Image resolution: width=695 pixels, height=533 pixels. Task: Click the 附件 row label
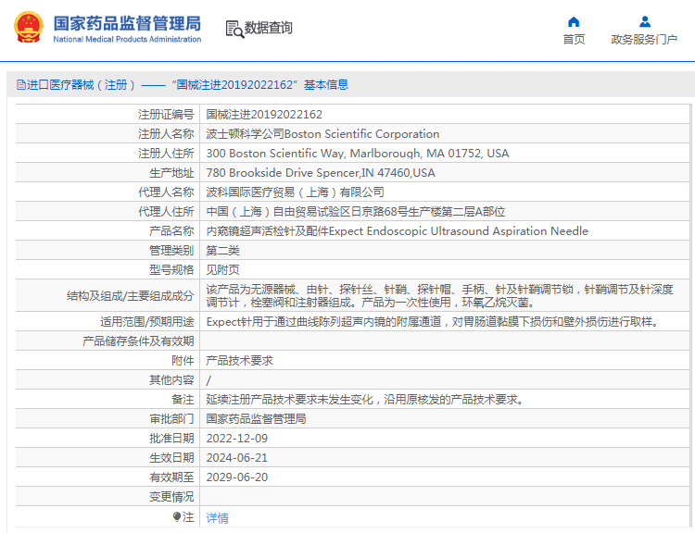point(183,360)
